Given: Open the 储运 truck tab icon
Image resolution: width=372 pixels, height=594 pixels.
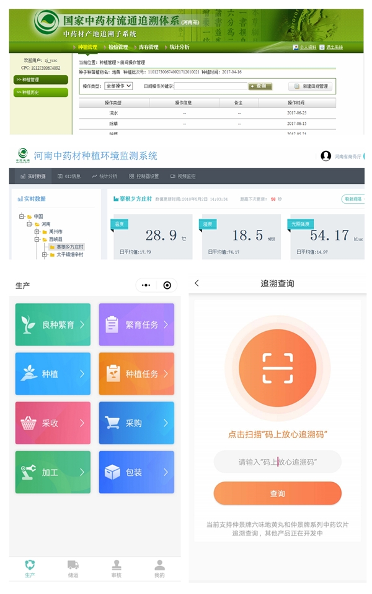Looking at the screenshot, I should point(73,565).
